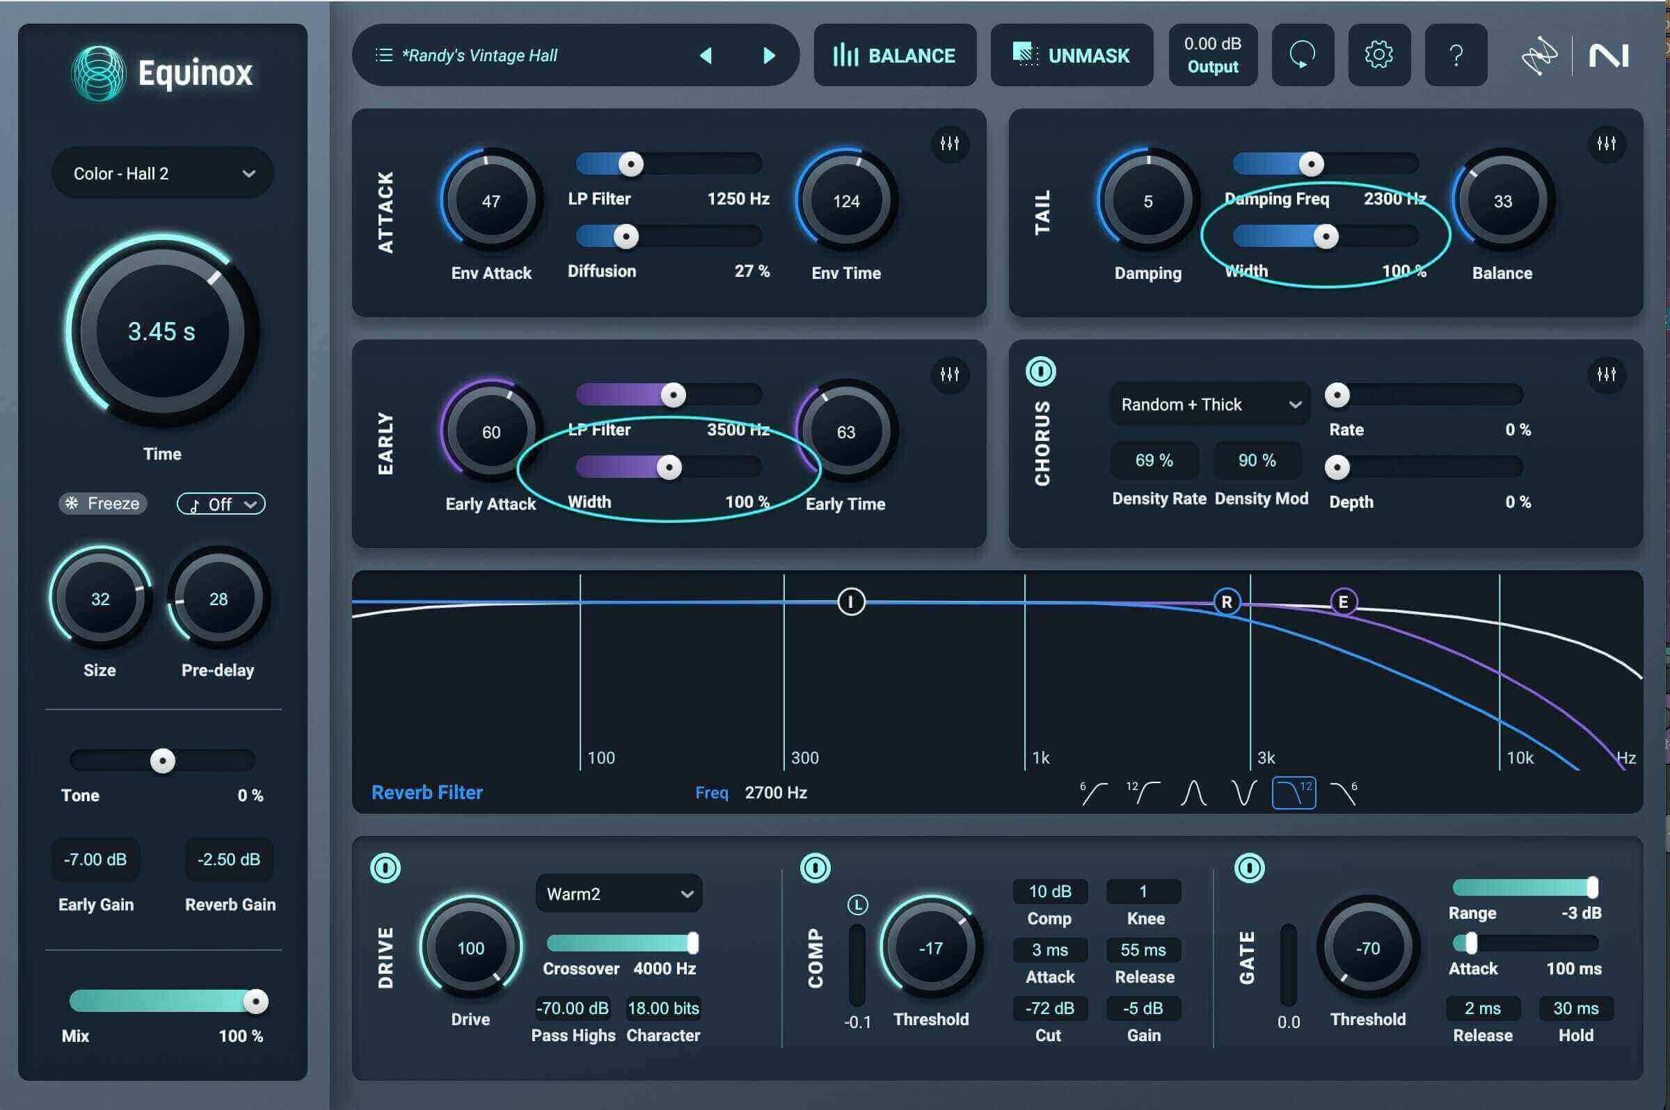Click the Size knob

pos(100,598)
